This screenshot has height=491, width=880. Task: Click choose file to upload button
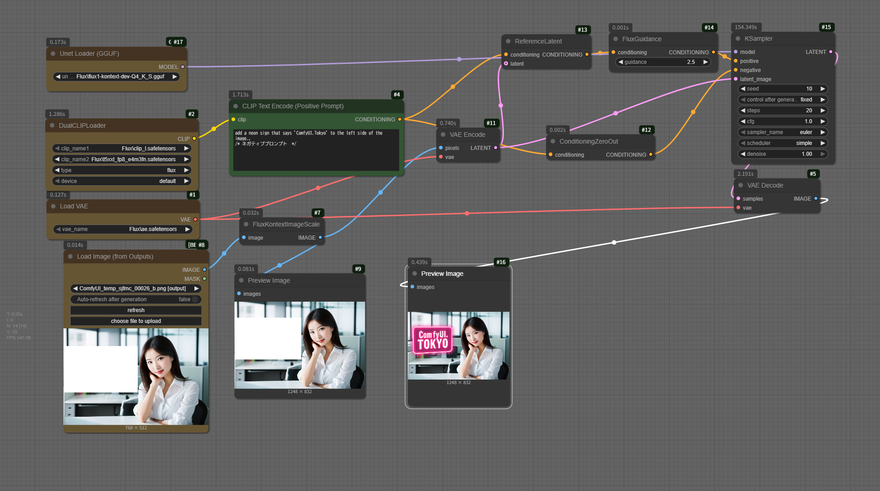[136, 321]
